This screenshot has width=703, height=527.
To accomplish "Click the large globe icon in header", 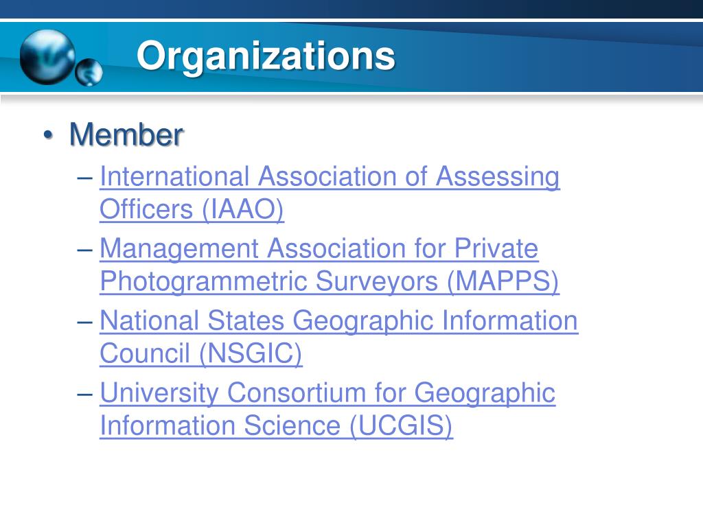I will [x=47, y=57].
